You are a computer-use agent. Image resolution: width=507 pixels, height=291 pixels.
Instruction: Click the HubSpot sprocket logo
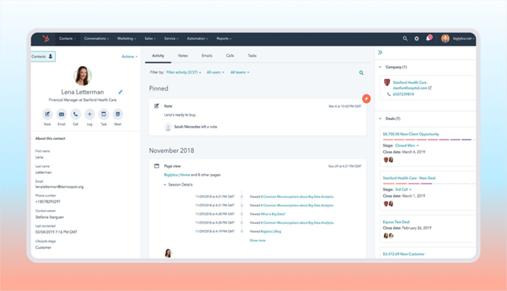coord(46,39)
